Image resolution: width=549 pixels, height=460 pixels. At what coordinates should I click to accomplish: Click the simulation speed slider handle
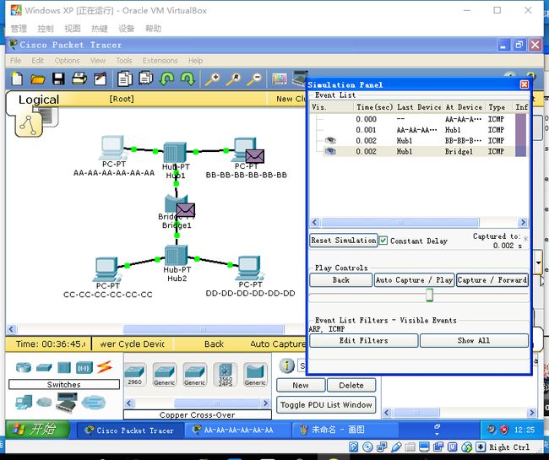(x=429, y=295)
